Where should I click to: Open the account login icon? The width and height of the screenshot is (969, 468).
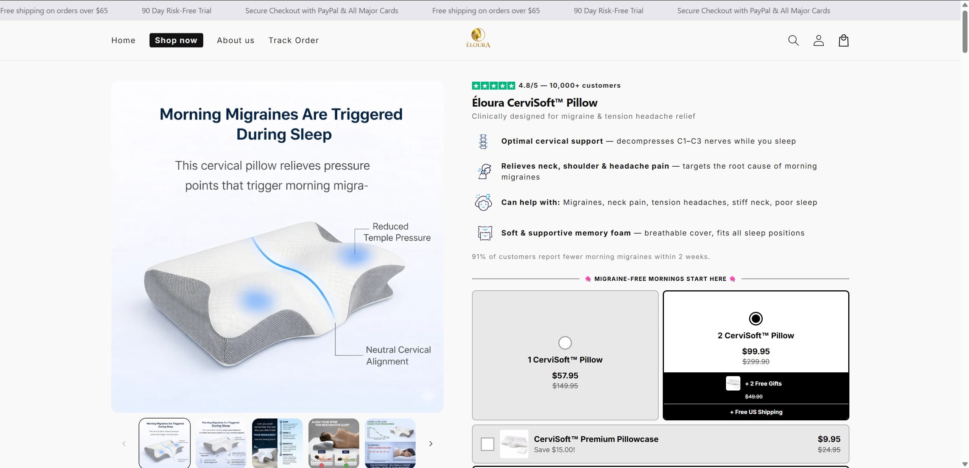coord(818,40)
